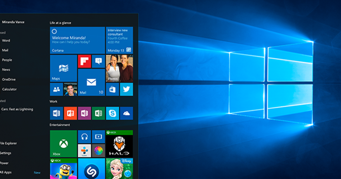The image size is (341, 179).
Task: Click the Power option
Action: click(4, 163)
